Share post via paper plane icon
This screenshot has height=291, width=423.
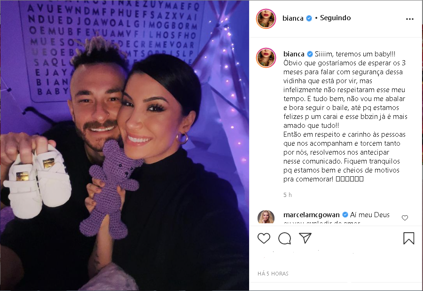(305, 238)
